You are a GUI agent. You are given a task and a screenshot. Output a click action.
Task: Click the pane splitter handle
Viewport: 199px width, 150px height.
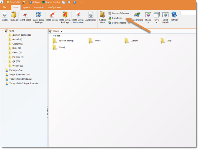48,111
